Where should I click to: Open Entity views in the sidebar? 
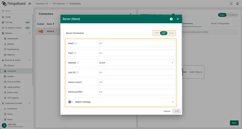[16, 93]
